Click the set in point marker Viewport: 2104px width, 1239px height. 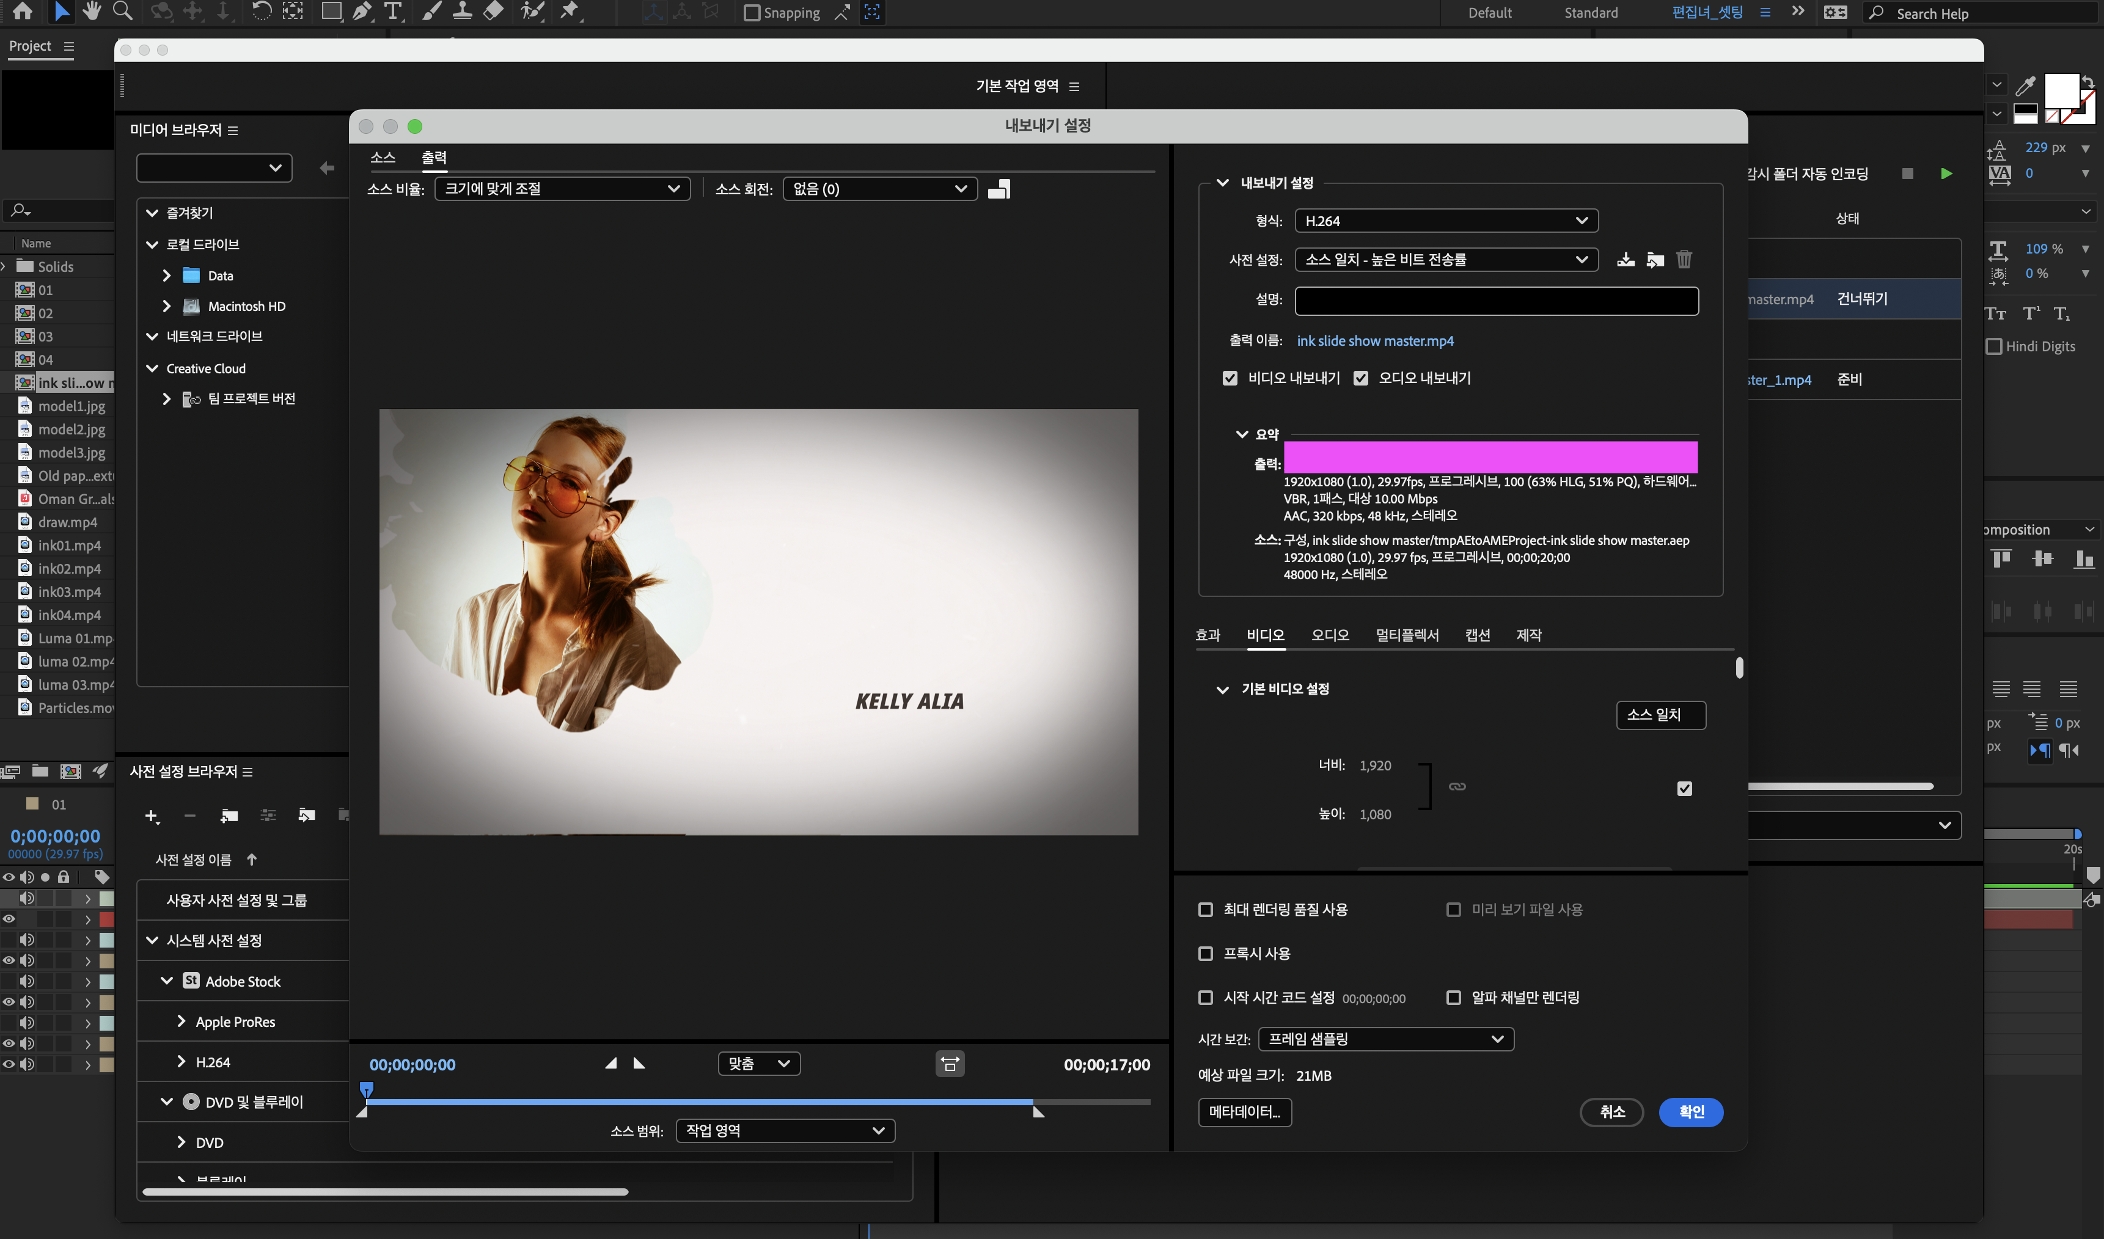[x=611, y=1063]
